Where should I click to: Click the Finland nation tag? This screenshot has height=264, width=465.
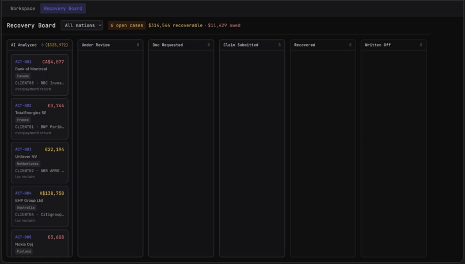[24, 251]
